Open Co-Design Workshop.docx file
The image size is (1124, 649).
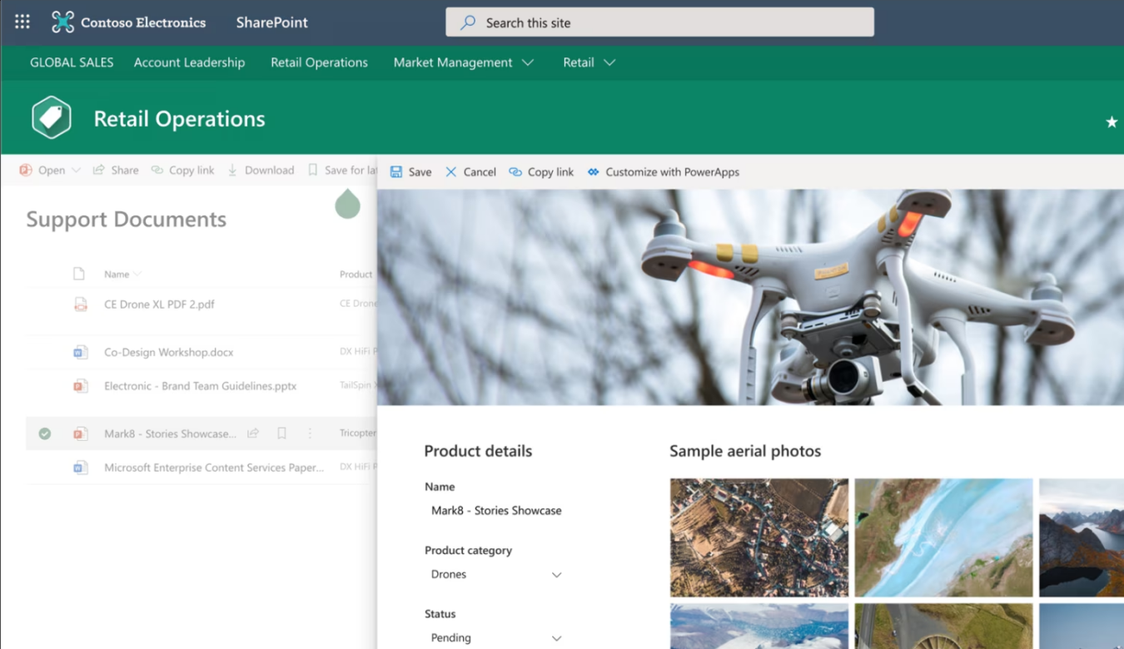[x=168, y=352]
